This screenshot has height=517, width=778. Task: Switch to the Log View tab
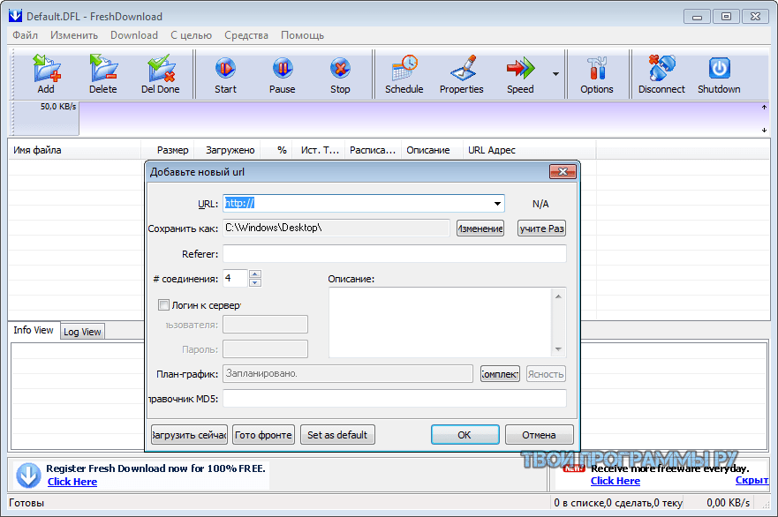click(x=82, y=332)
